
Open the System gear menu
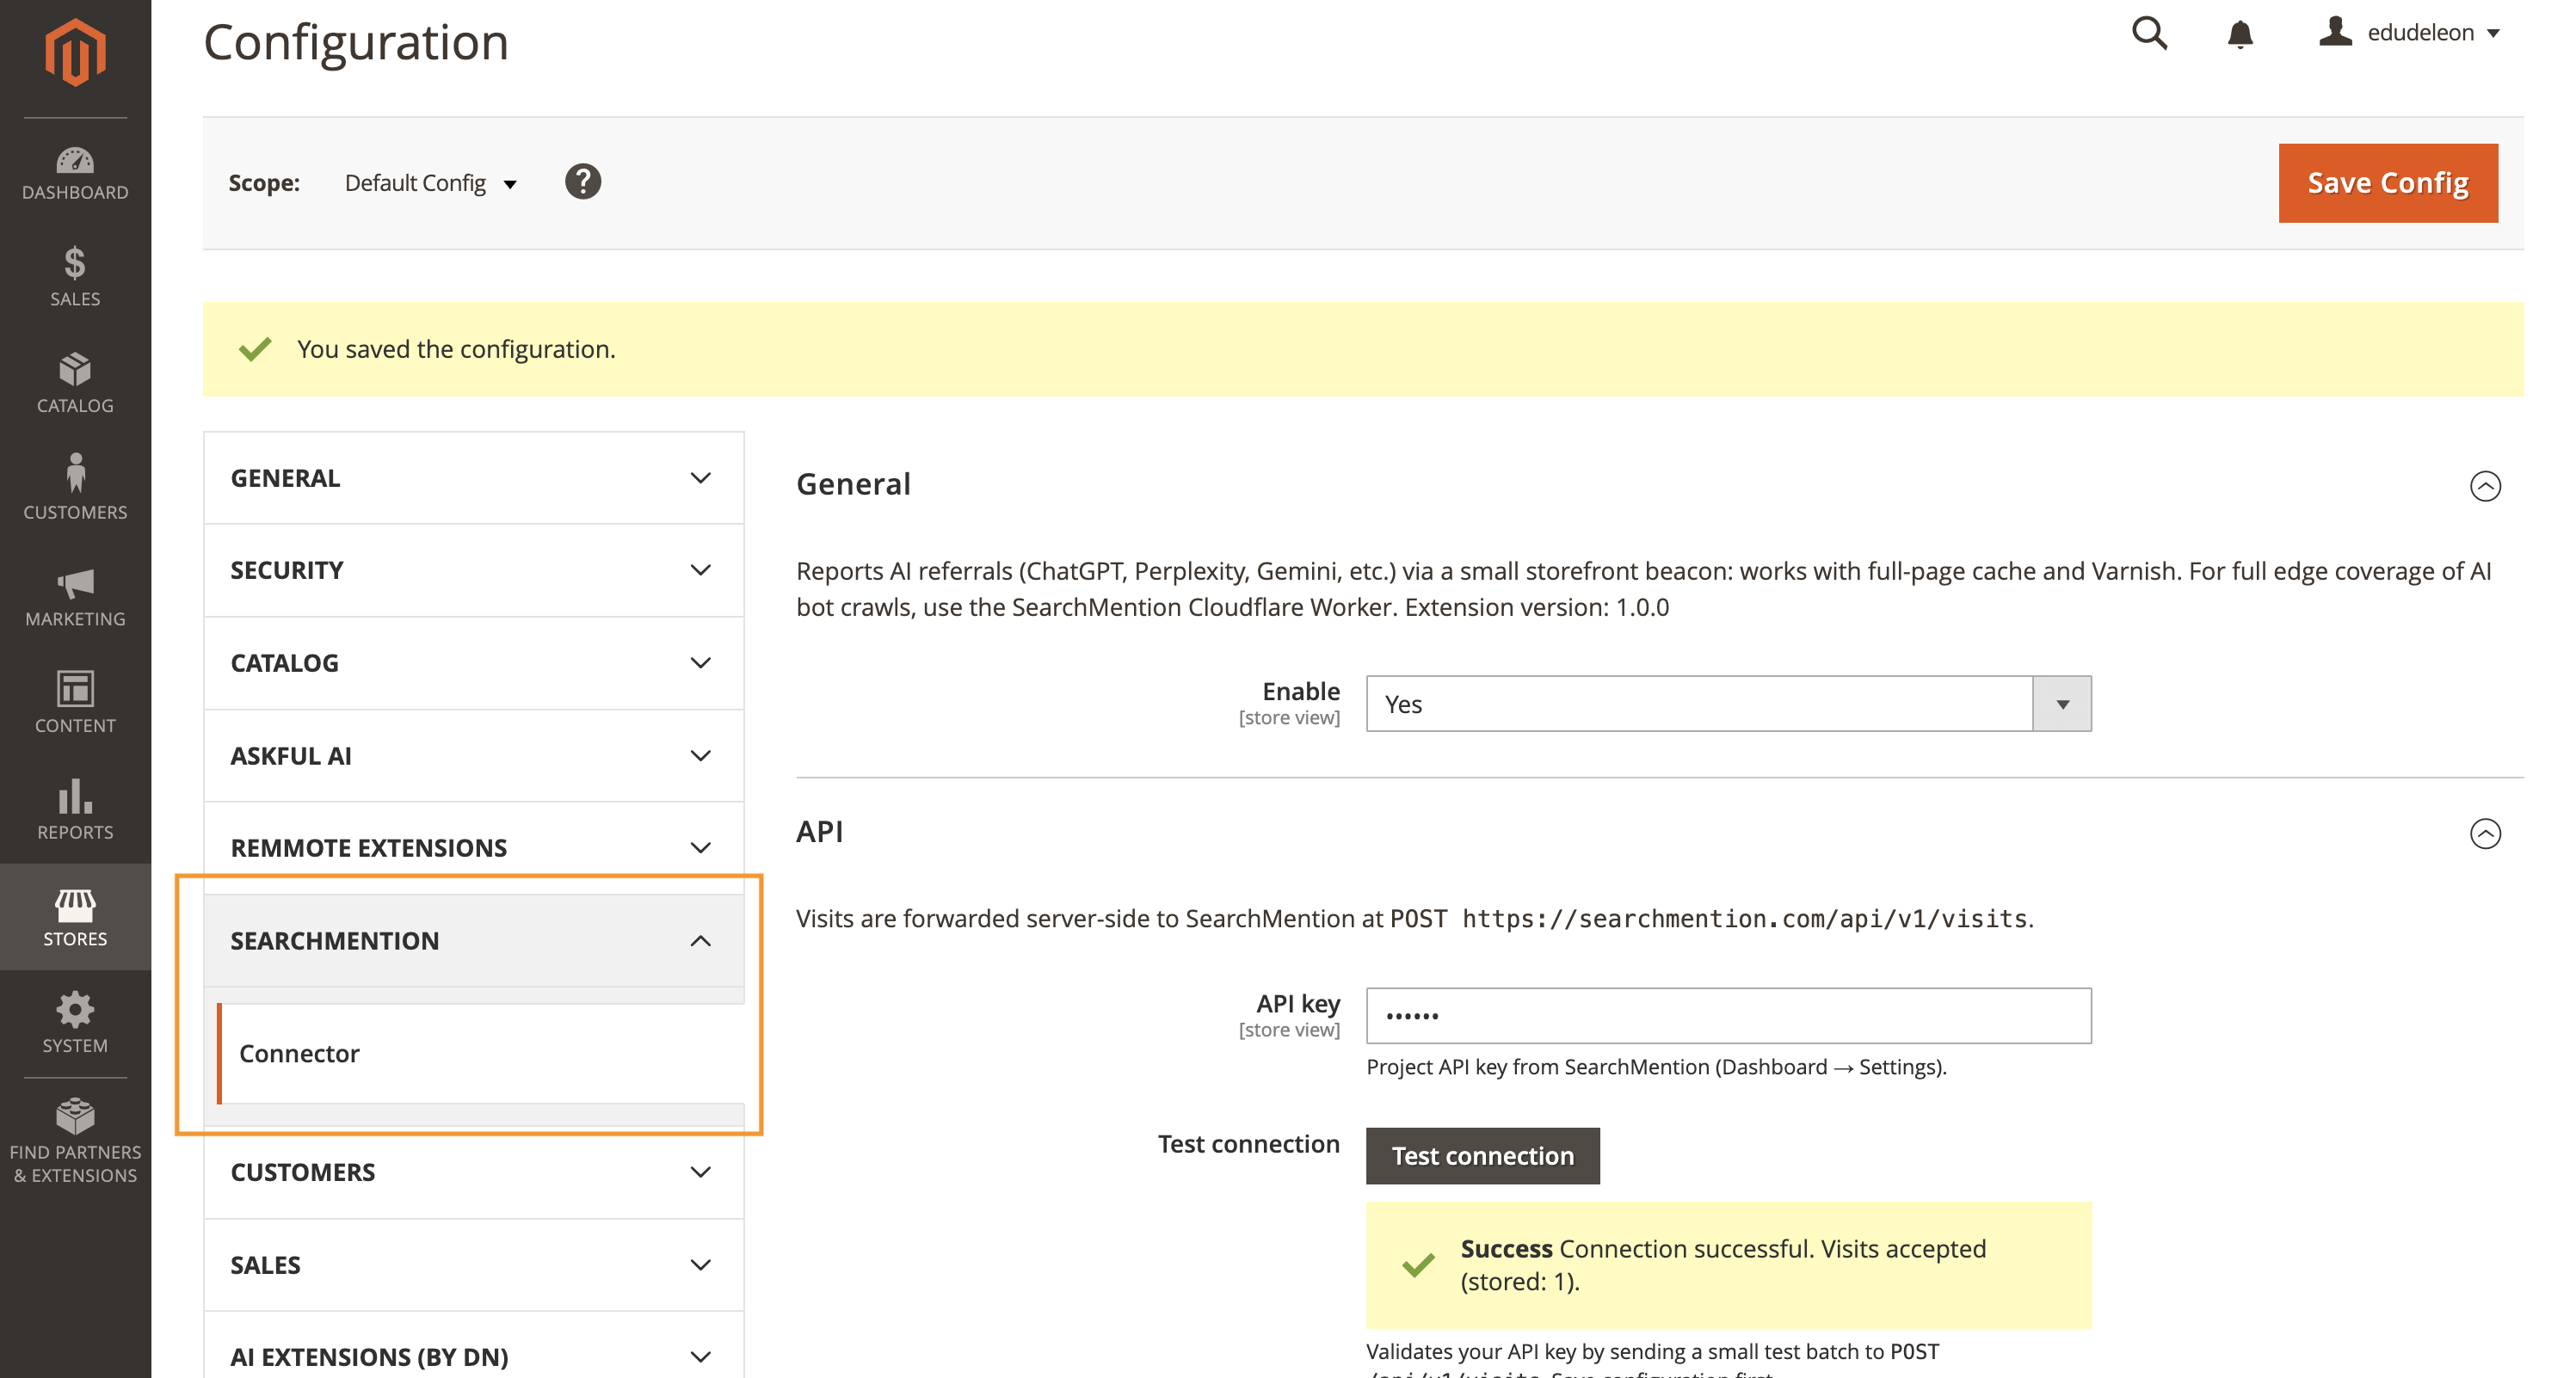tap(75, 1023)
